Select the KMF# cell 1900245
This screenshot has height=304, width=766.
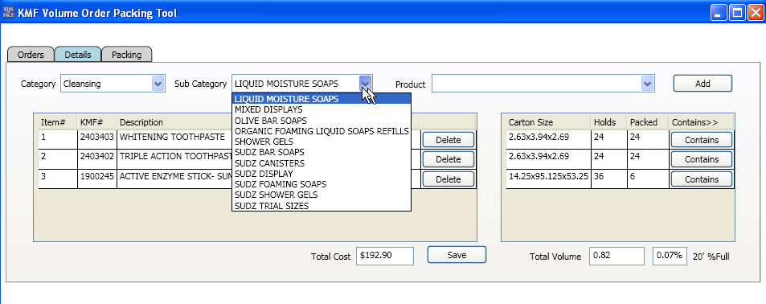(96, 179)
